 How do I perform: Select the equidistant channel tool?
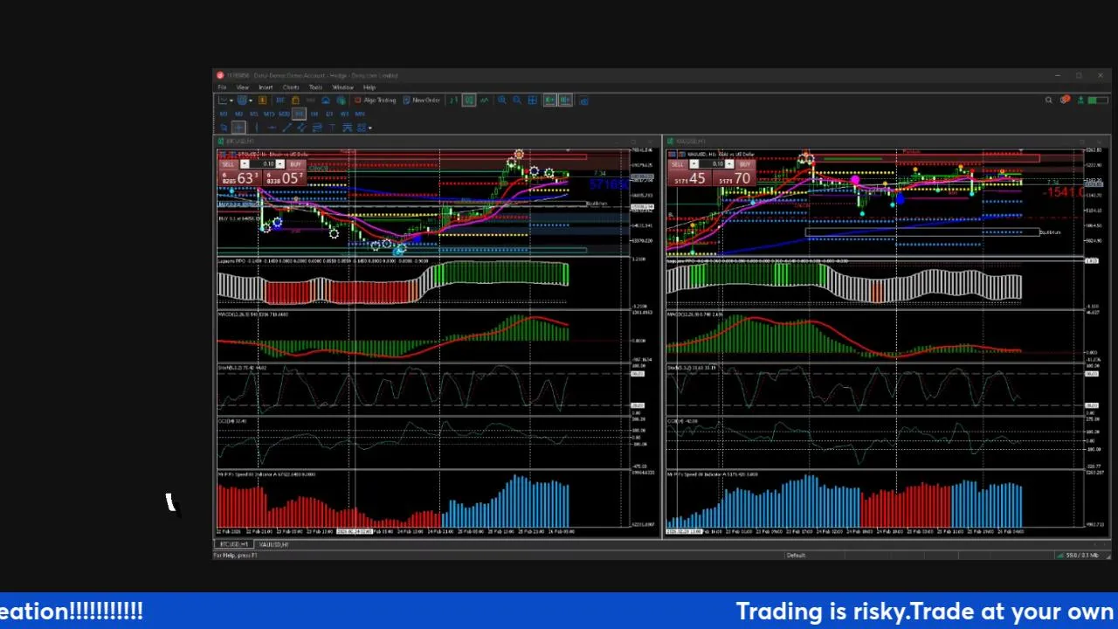[301, 128]
